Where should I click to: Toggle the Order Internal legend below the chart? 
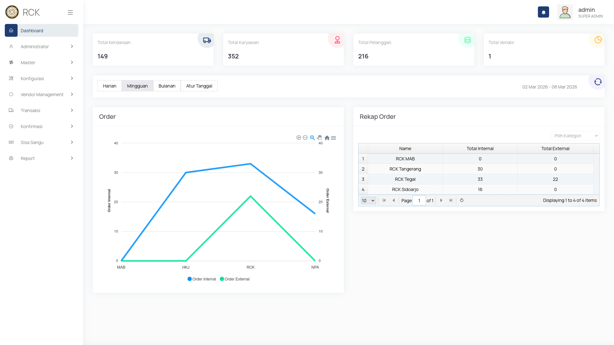201,279
